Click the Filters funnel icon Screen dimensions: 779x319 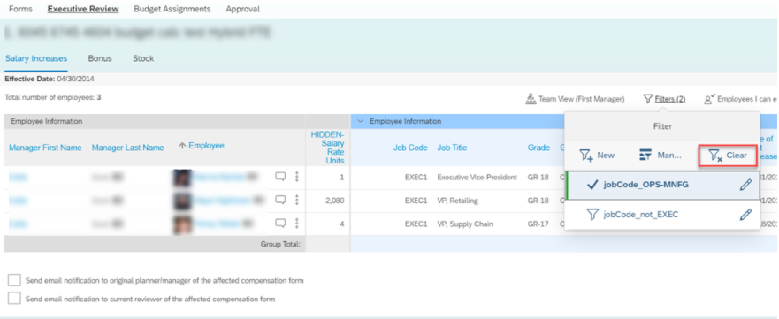point(648,99)
